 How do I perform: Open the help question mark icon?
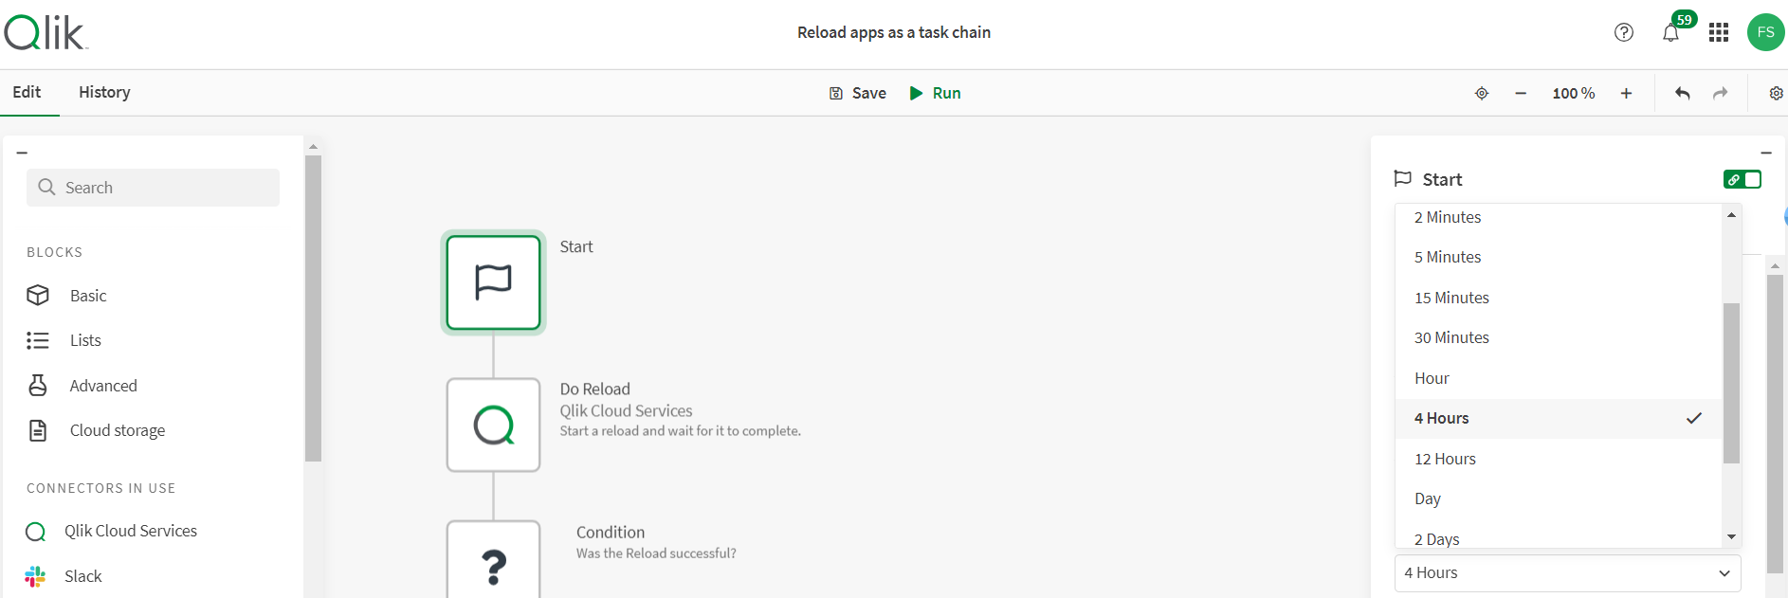tap(1623, 32)
